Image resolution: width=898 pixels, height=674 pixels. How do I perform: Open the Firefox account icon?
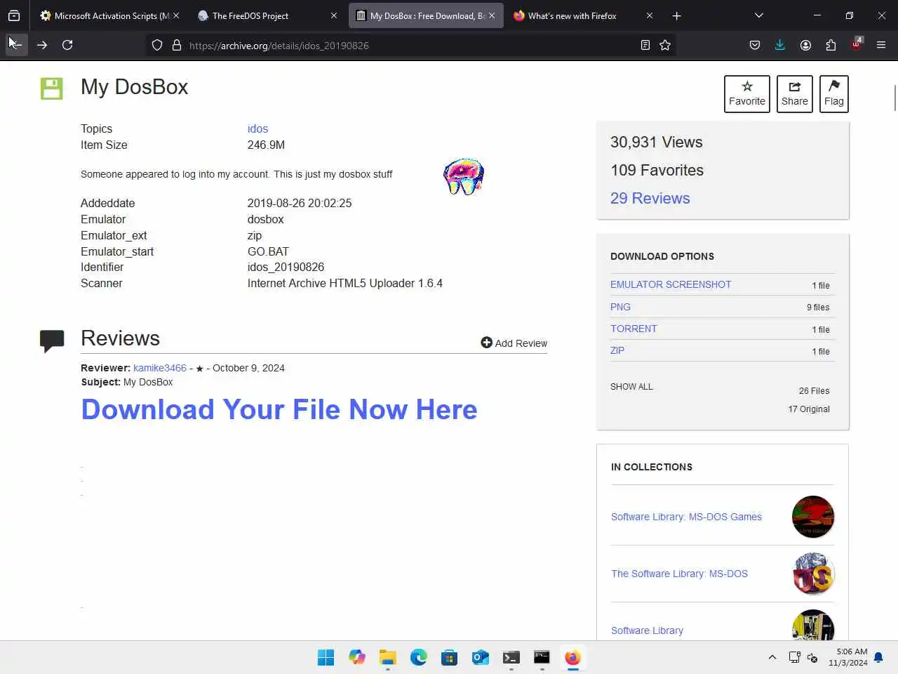coord(805,45)
